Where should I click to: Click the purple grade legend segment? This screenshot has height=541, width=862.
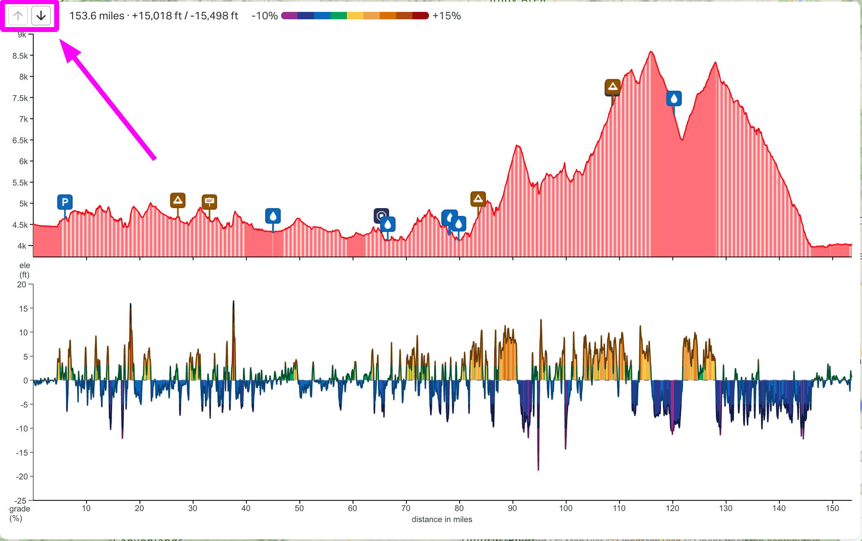click(x=289, y=16)
